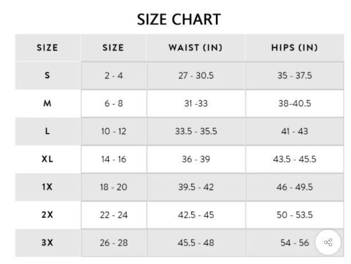Image resolution: width=351 pixels, height=264 pixels.
Task: Click the S size row label
Action: [48, 75]
